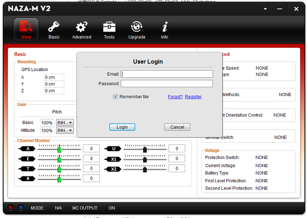Open the Advanced gears settings
The image size is (307, 218).
pos(82,30)
